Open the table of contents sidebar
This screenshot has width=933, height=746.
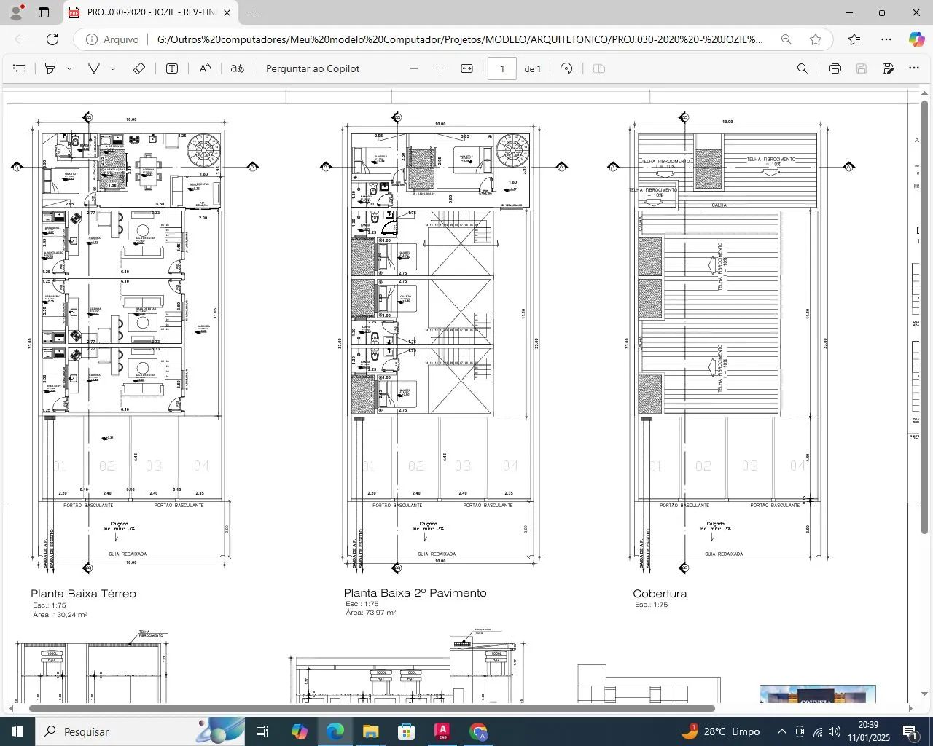(x=20, y=68)
